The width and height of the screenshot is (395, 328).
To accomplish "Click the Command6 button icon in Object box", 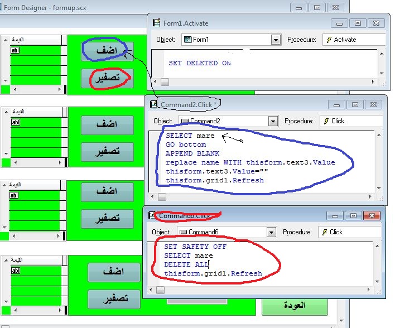I will pos(184,231).
